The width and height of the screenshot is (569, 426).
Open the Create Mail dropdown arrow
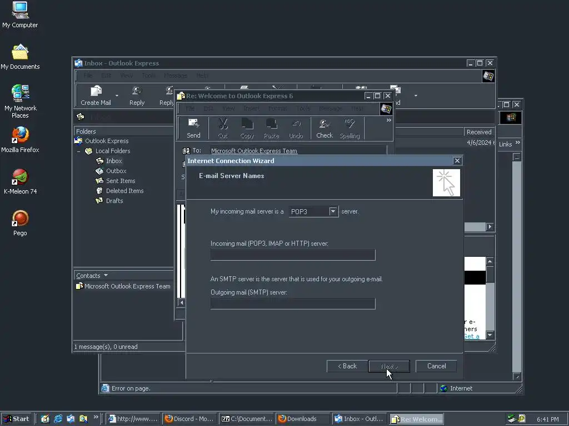[x=117, y=95]
